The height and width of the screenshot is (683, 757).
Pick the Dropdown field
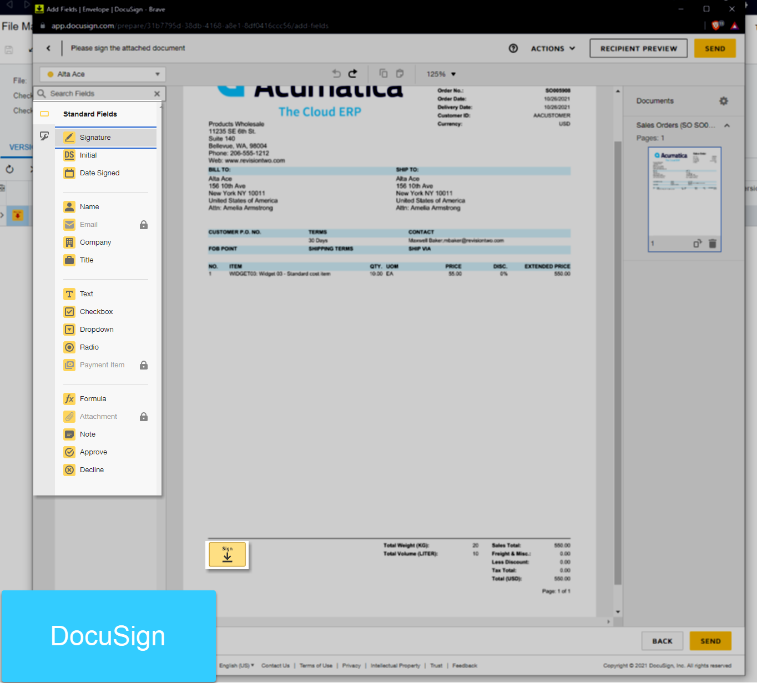105,330
